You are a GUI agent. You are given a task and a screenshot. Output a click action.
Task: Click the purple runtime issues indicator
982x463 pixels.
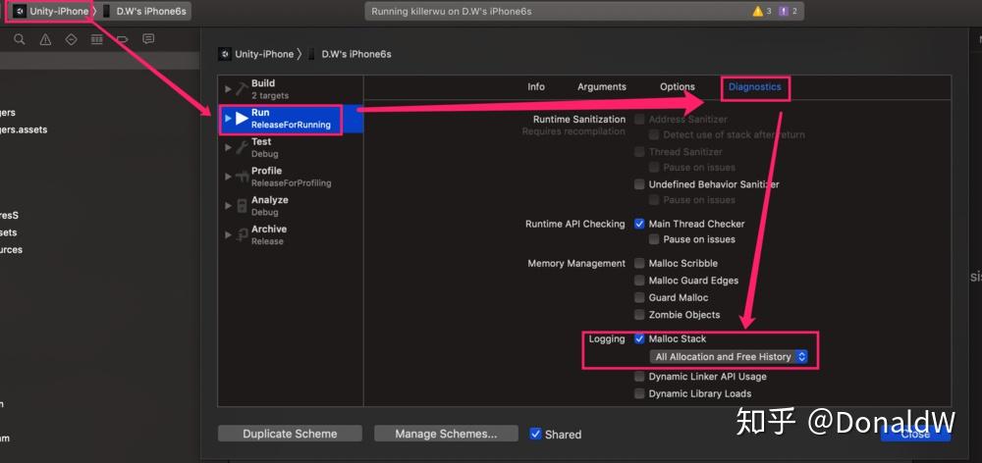(x=788, y=11)
